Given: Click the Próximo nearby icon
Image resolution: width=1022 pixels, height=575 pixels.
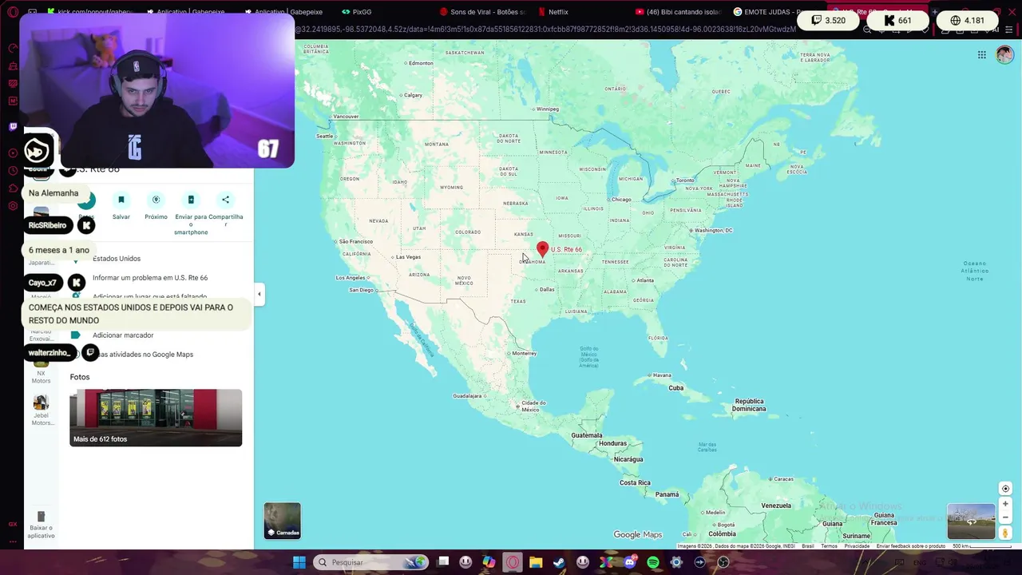Looking at the screenshot, I should coord(156,200).
